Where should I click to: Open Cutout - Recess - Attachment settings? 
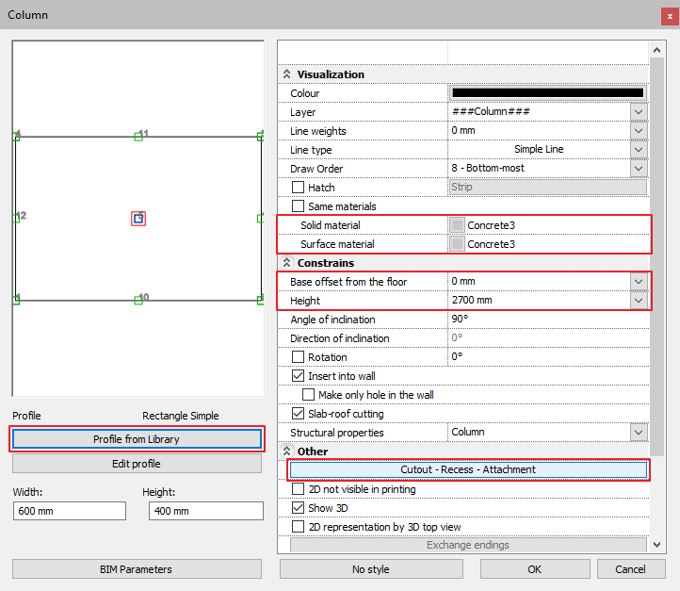pyautogui.click(x=468, y=469)
